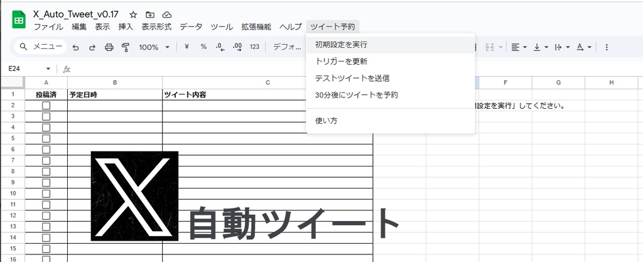Screen dimensions: 643x262
Task: Expand text rotation dropdown arrow
Action: click(589, 47)
